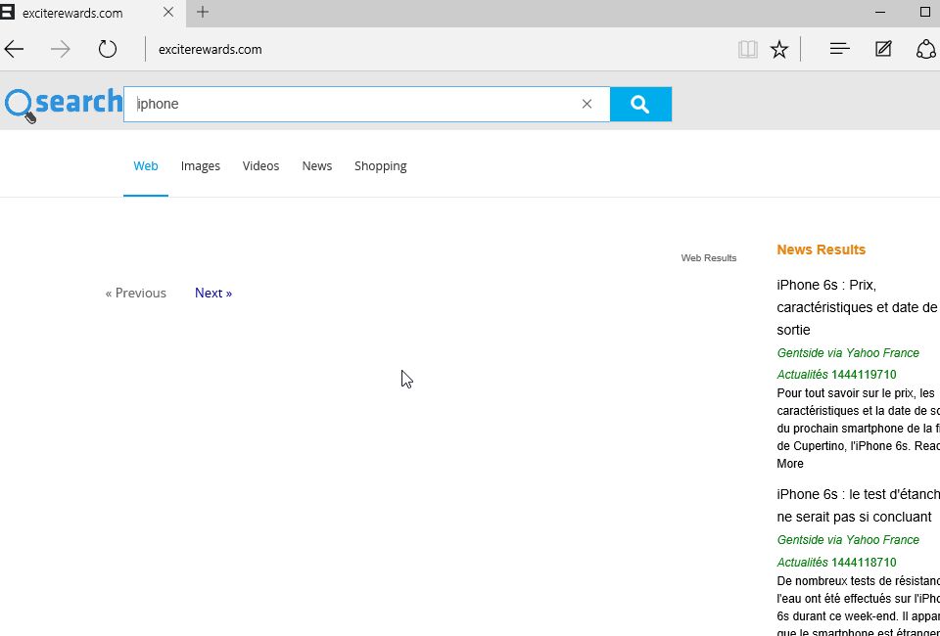The width and height of the screenshot is (940, 636).
Task: Open the iPhone 6s test d'étanchéité article
Action: point(858,506)
